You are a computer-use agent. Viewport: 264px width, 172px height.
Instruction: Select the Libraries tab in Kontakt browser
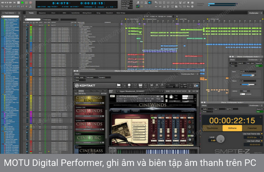tap(81, 91)
